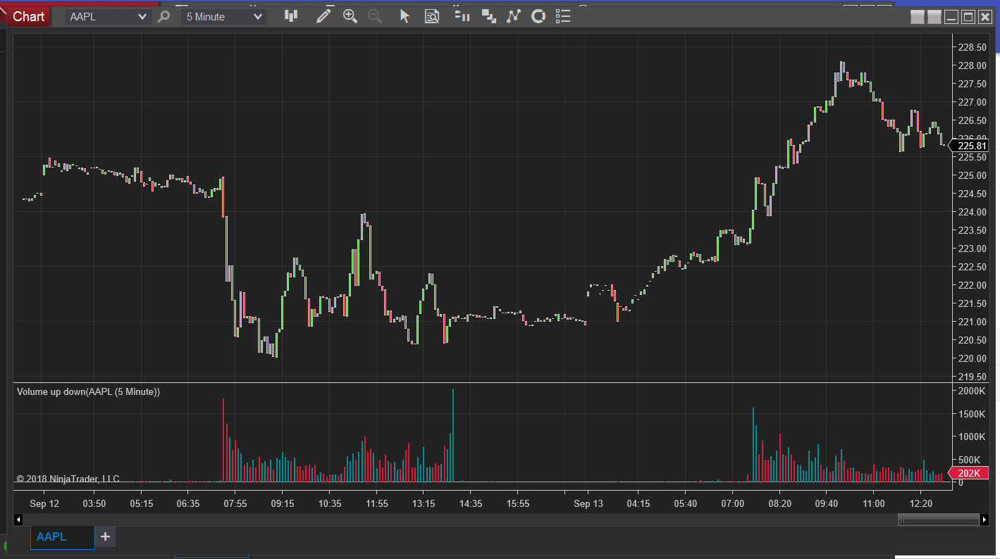The width and height of the screenshot is (1000, 559).
Task: Click the horizontal scrollbar thumb
Action: pyautogui.click(x=939, y=520)
